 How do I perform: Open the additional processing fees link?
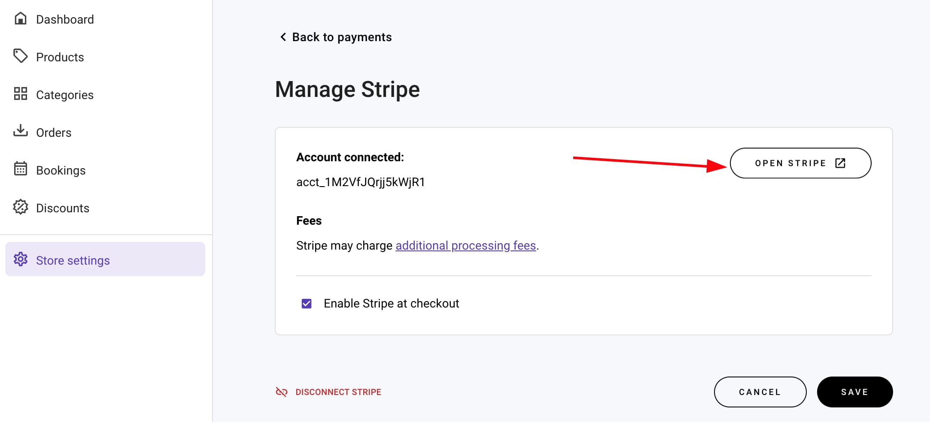pos(465,245)
